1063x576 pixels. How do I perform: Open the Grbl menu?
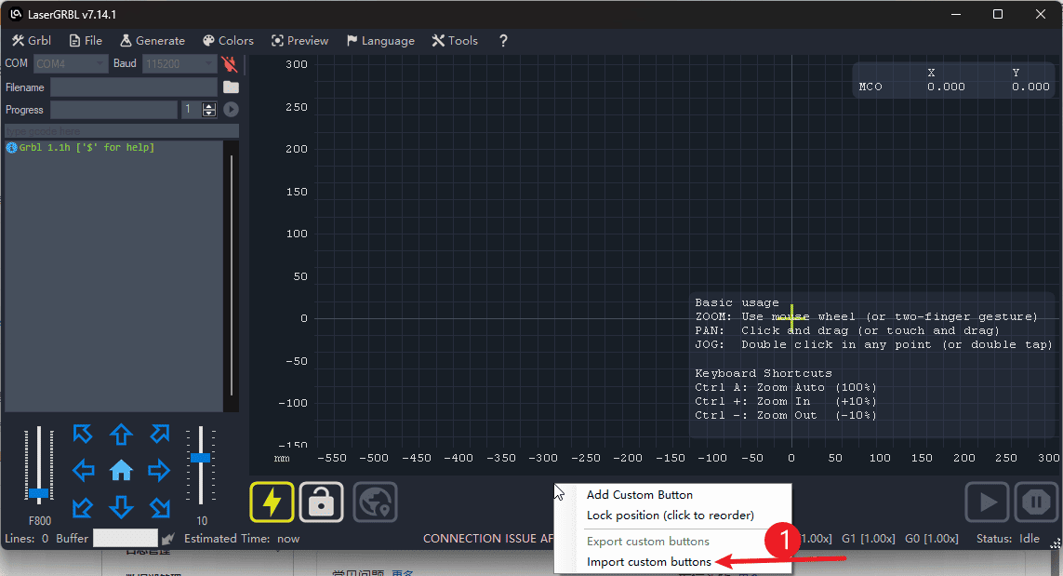coord(32,41)
